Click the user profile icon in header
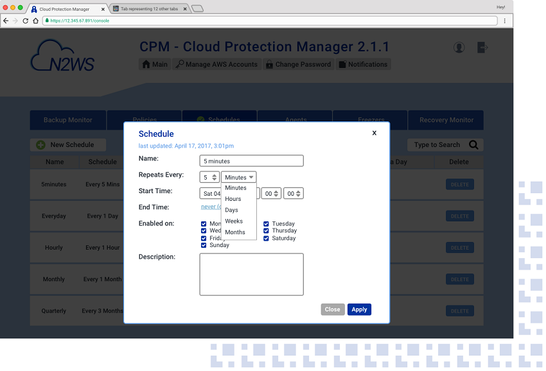Viewport: 546px width, 371px height. pos(459,47)
